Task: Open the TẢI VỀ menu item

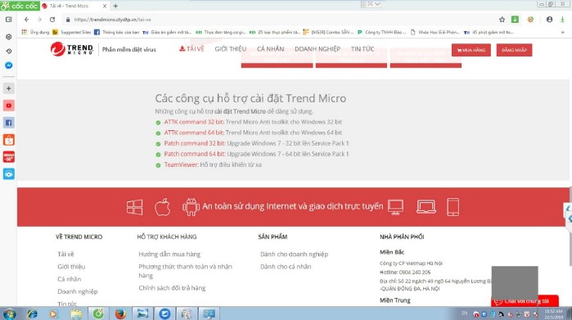Action: coord(191,48)
